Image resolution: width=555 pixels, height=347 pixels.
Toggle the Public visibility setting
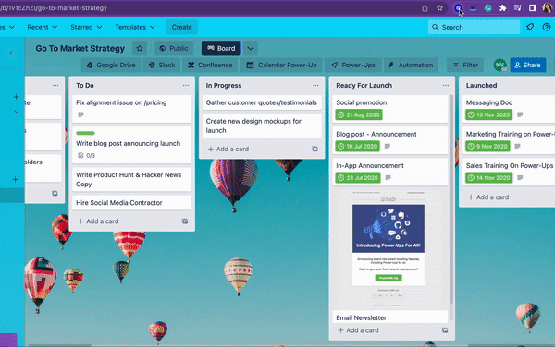[x=174, y=48]
